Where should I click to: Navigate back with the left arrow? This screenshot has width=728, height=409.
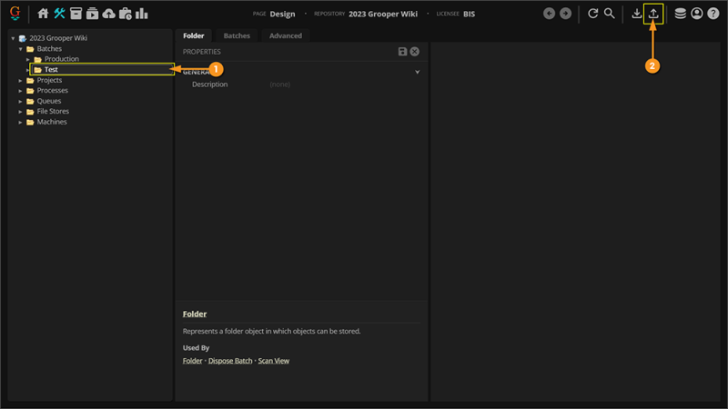[549, 14]
